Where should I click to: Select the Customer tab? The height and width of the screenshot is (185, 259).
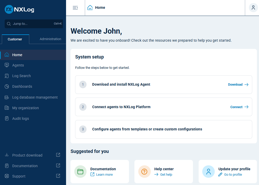coord(15,39)
